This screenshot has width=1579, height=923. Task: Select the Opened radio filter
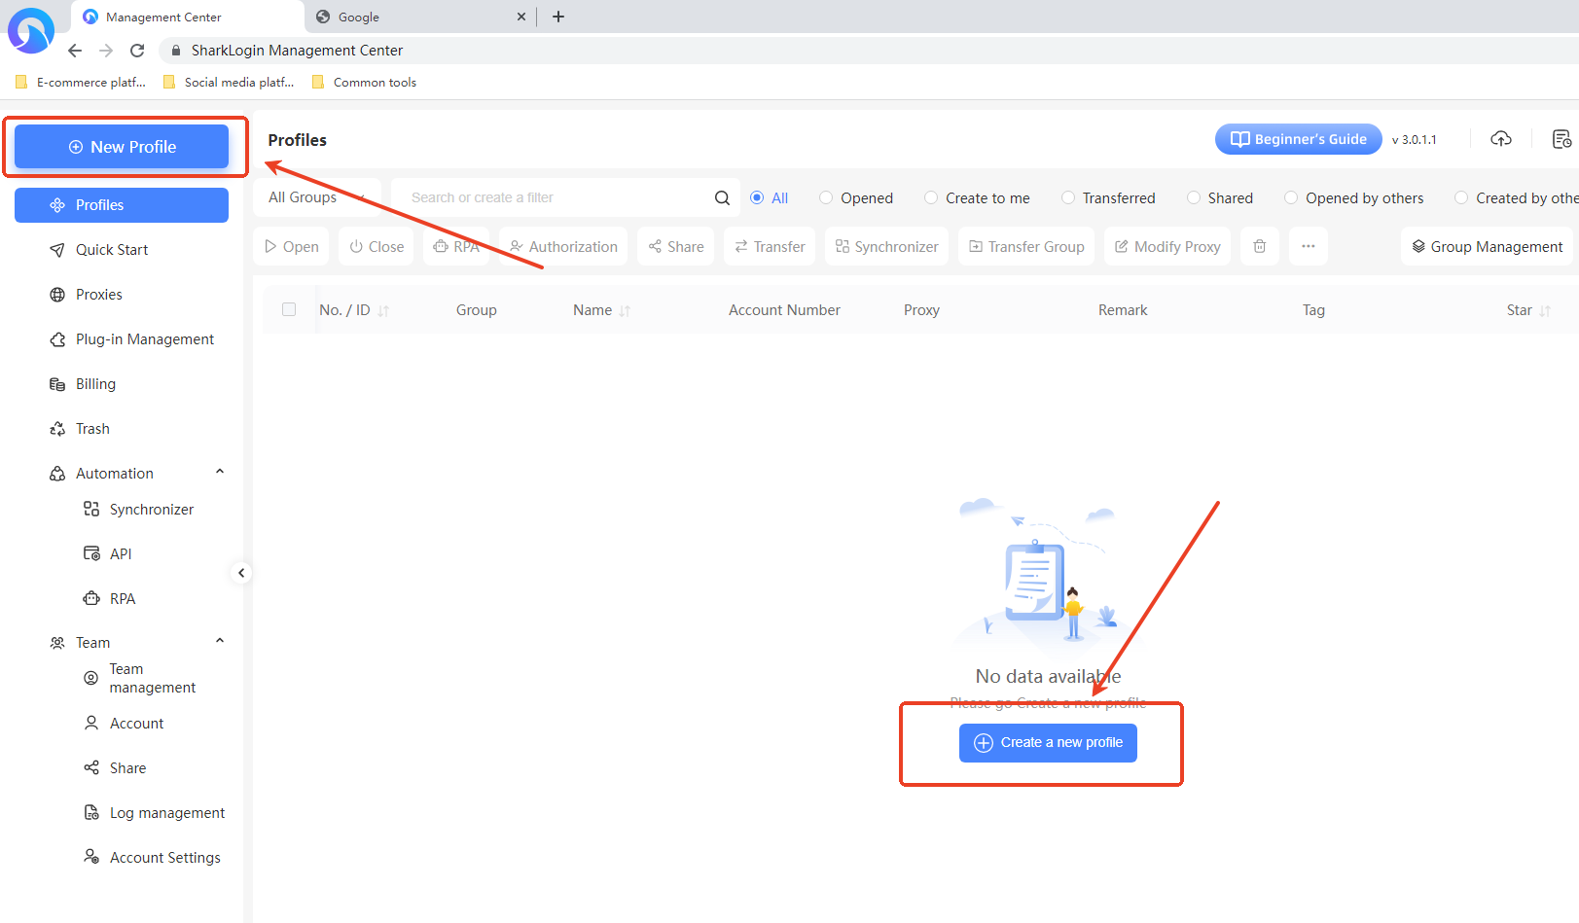point(826,198)
